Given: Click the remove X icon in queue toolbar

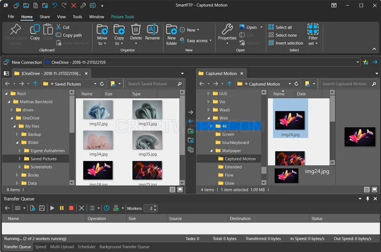Looking at the screenshot, I should (x=82, y=208).
